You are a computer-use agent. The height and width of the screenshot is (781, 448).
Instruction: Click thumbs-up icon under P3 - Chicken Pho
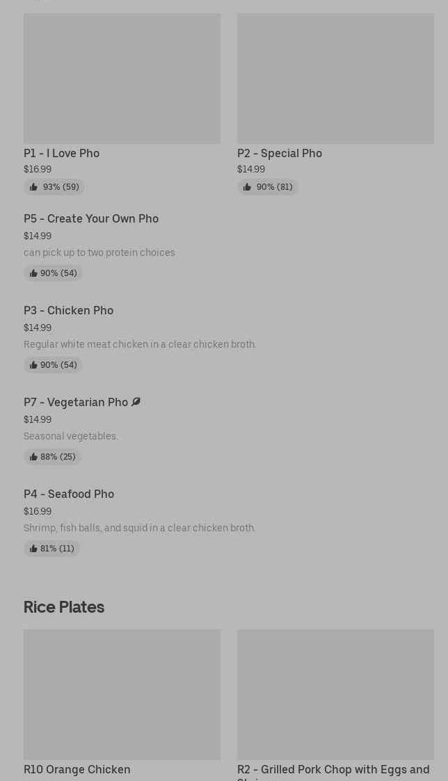coord(33,365)
